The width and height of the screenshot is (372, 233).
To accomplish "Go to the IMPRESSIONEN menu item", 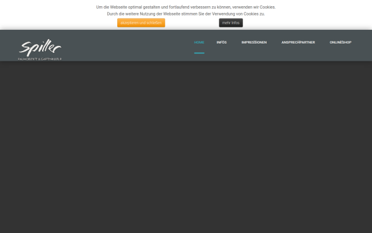I will [x=254, y=42].
